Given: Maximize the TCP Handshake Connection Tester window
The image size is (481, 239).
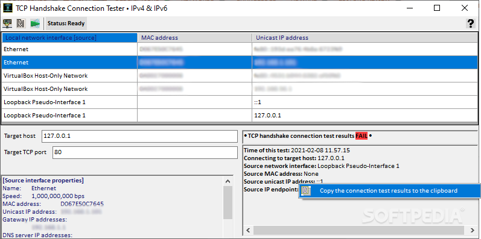Looking at the screenshot, I should click(437, 8).
